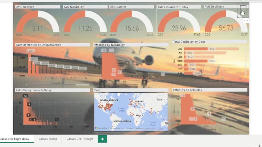The height and width of the screenshot is (147, 262).
Task: Click EUROPE on the Dest map
Action: click(x=139, y=101)
